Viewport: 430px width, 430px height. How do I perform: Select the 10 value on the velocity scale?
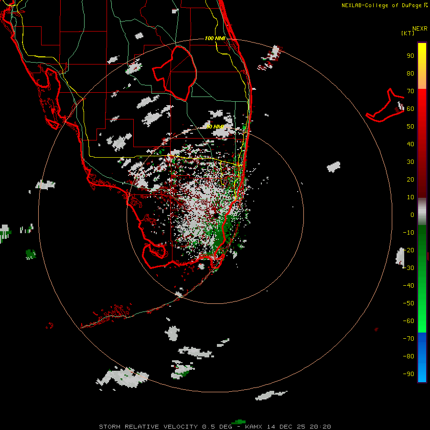[410, 197]
